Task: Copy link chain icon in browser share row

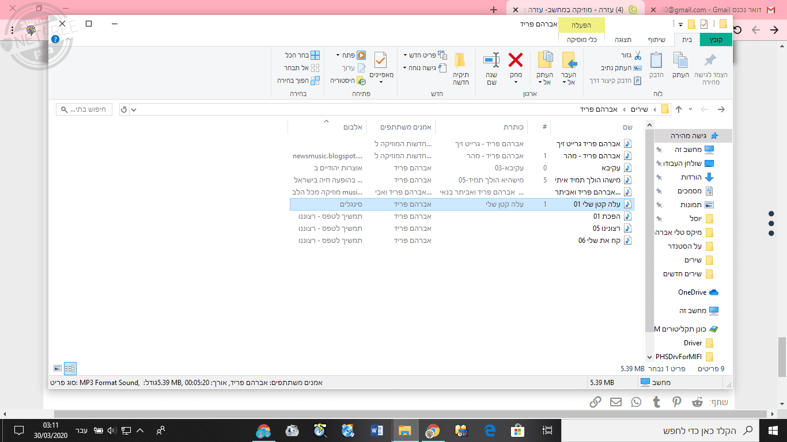Action: (596, 402)
